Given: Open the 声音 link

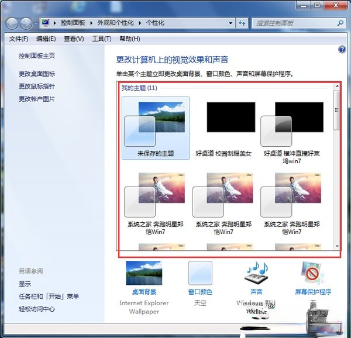Looking at the screenshot, I should pyautogui.click(x=257, y=292).
